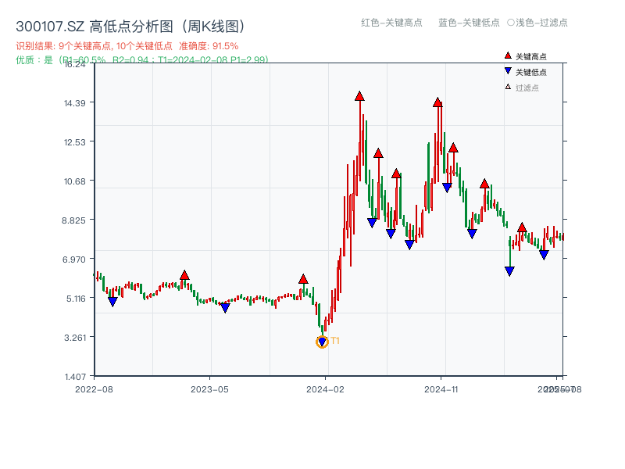Click the red 关键高点 triangle before the 2024-02 drop

pos(302,279)
